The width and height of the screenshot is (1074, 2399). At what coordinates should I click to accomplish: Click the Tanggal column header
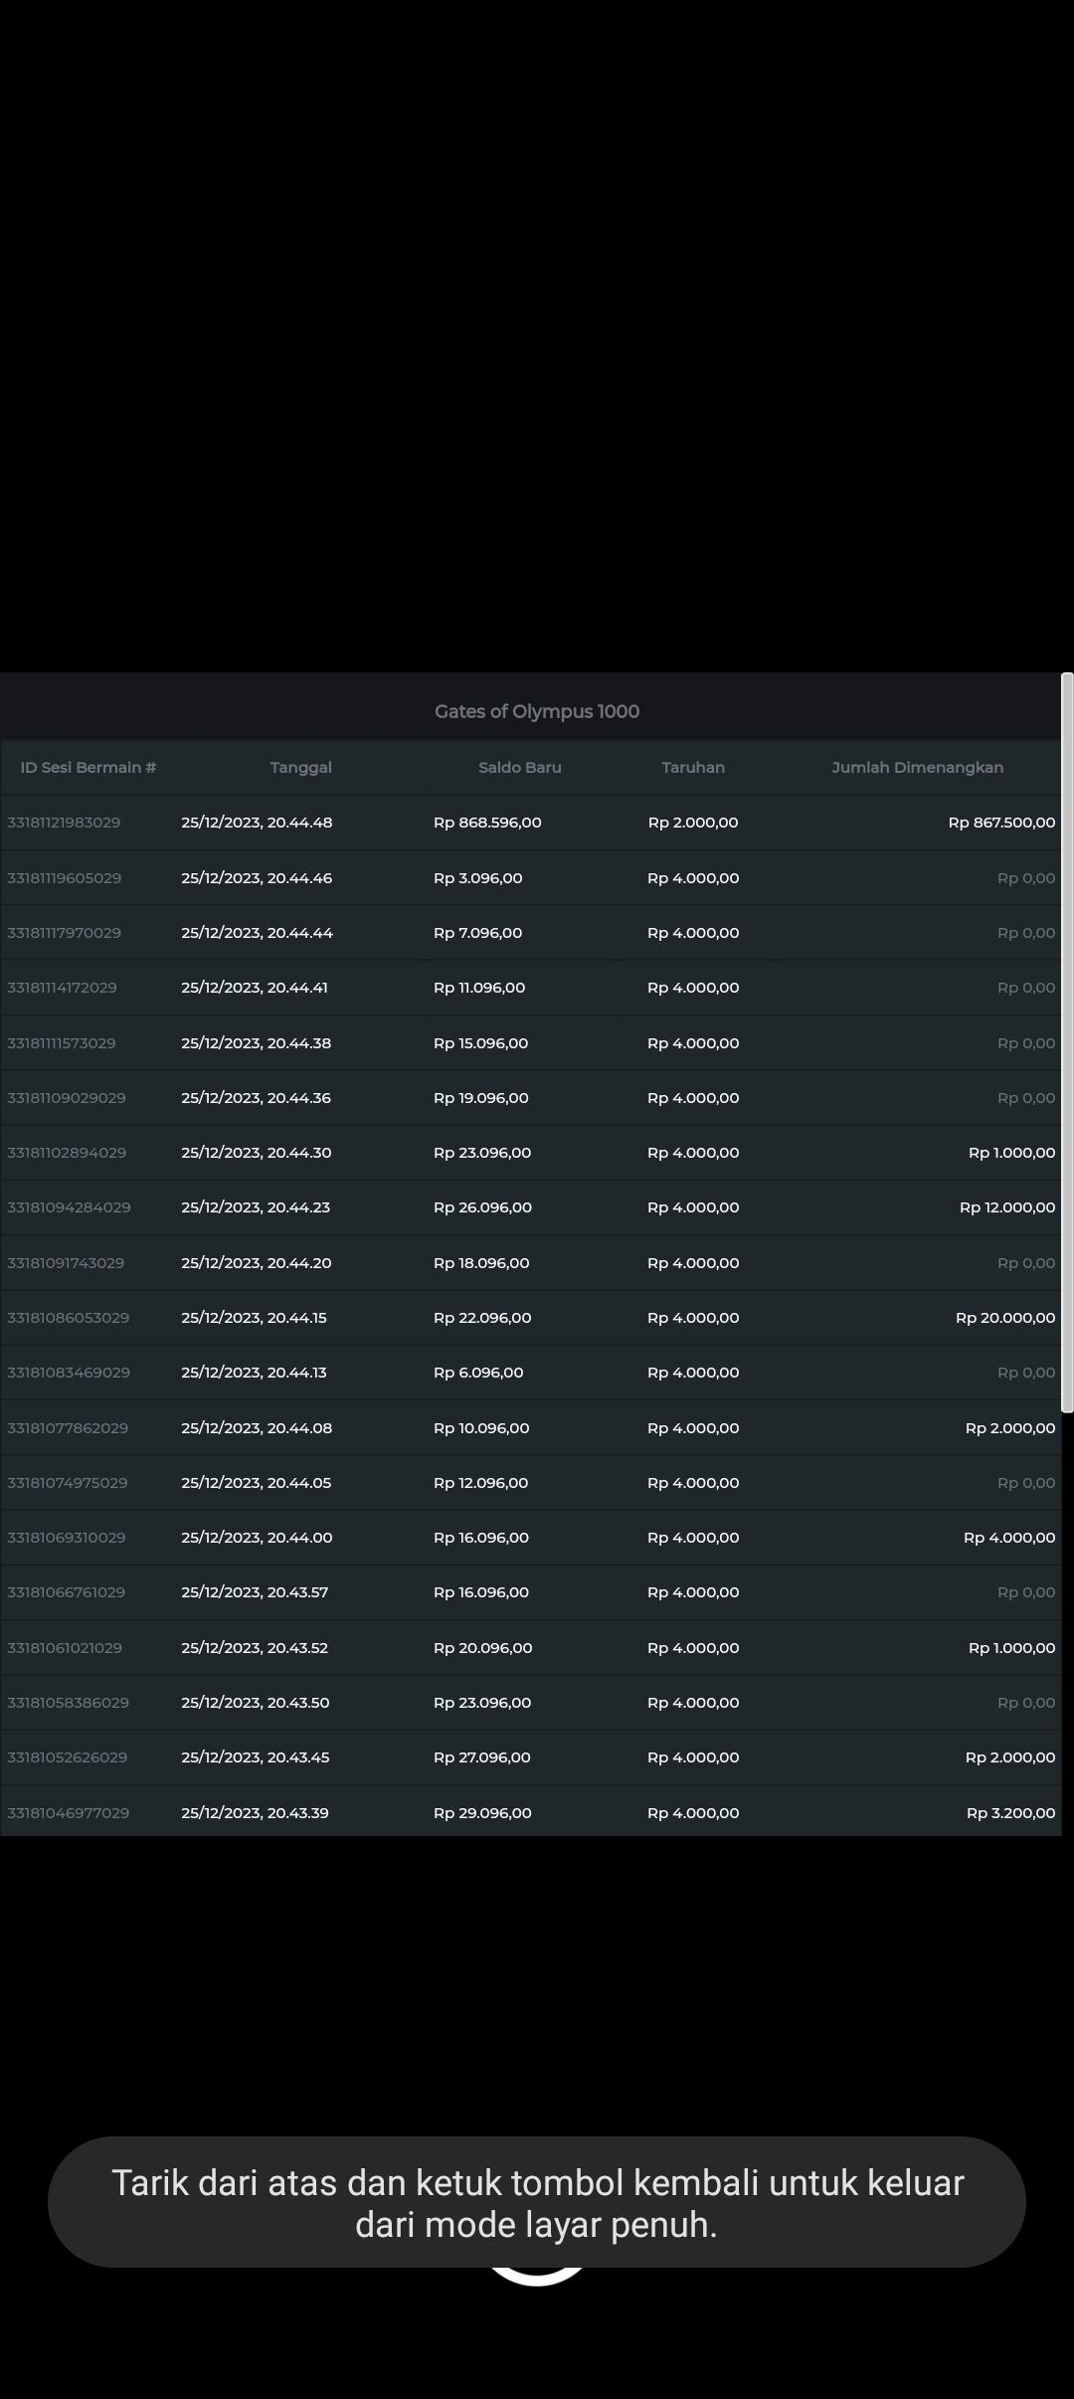click(300, 768)
